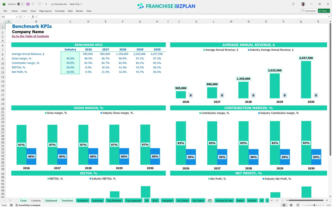Click the 2026 gross margin 97% bar

(x=21, y=145)
